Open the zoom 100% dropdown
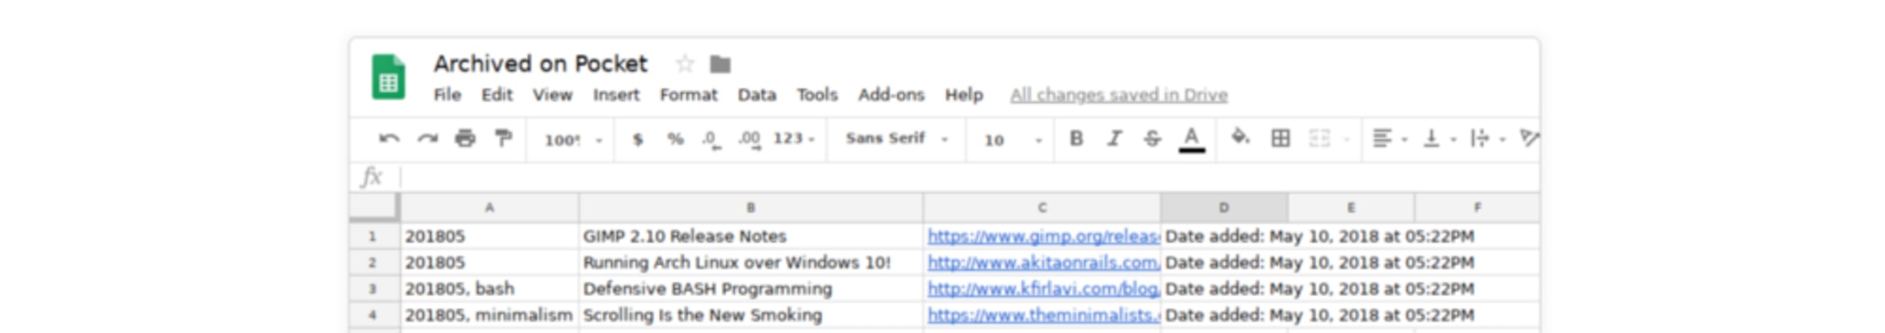 click(573, 139)
